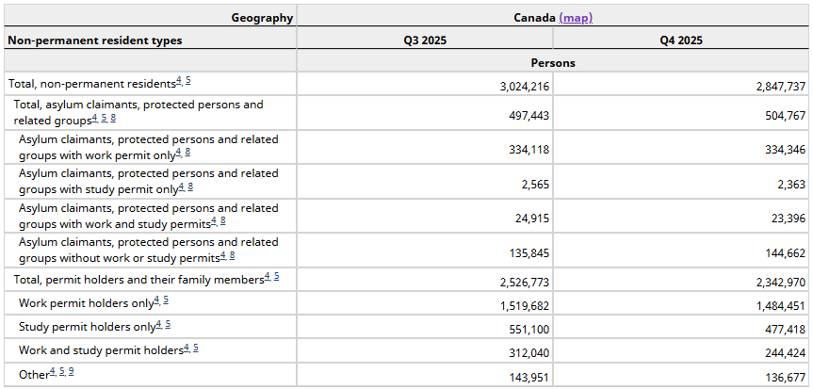This screenshot has width=813, height=389.
Task: Open footnote 5 beside Total, non-permanent residents
Action: point(187,81)
